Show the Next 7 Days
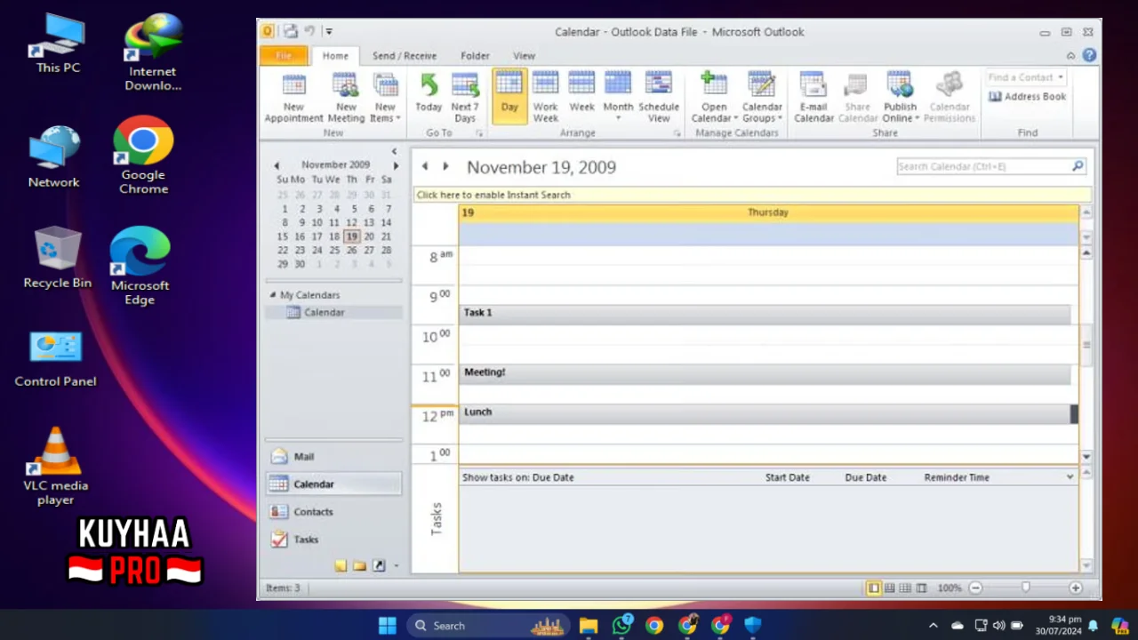Image resolution: width=1138 pixels, height=640 pixels. click(465, 98)
